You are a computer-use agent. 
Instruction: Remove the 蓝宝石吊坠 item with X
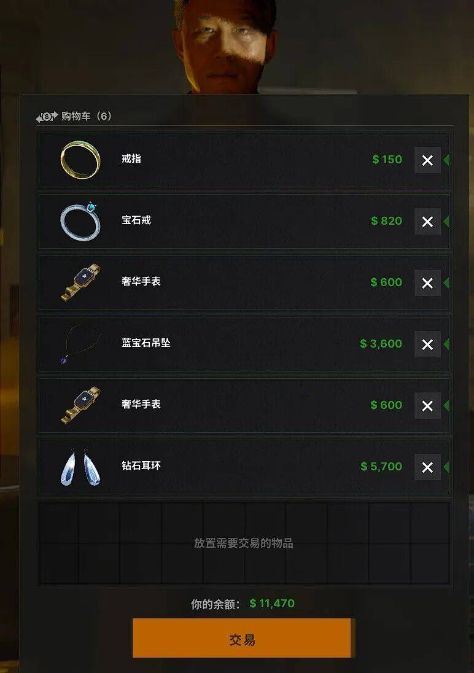pyautogui.click(x=427, y=344)
